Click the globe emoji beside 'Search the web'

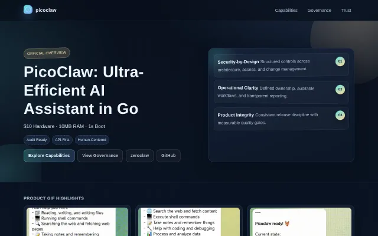tap(149, 211)
